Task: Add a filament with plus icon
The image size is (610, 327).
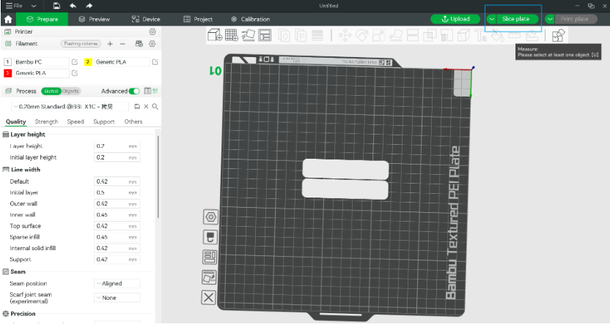Action: tap(110, 44)
